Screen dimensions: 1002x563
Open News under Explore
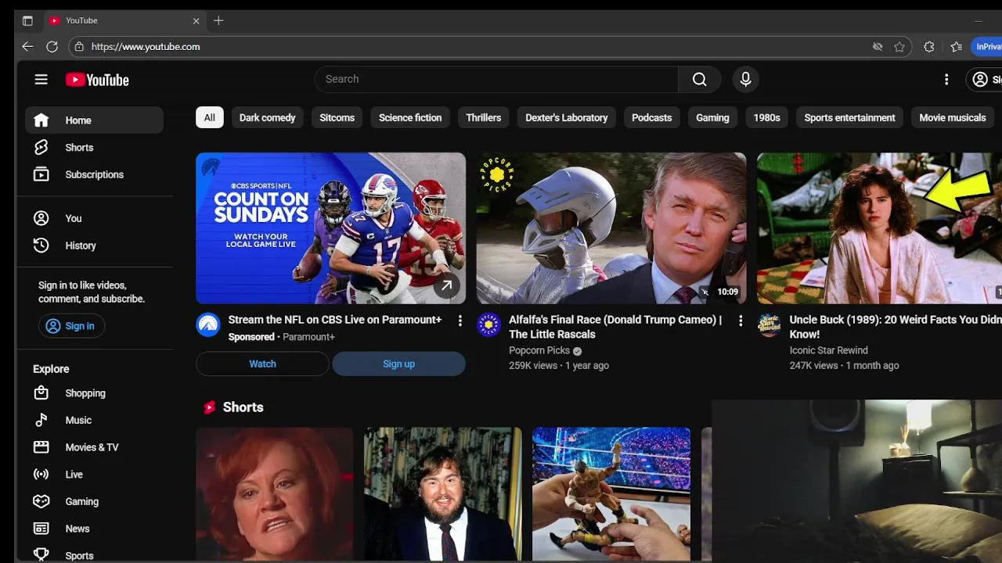coord(94,529)
